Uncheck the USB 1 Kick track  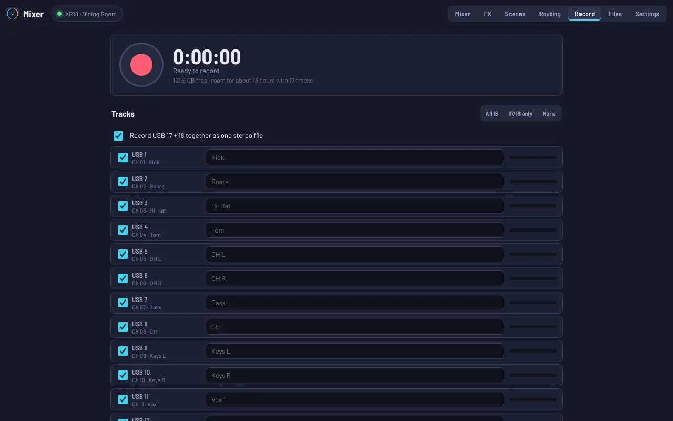tap(123, 157)
